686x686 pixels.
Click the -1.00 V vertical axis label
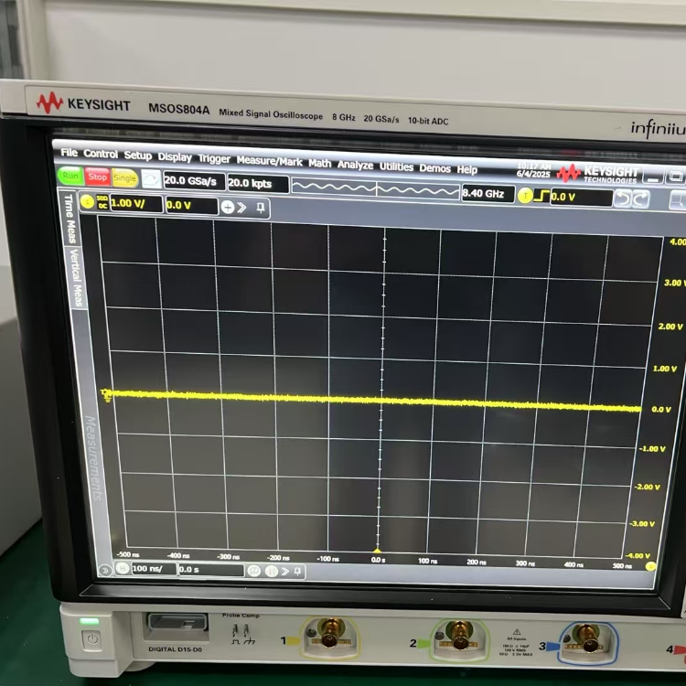[x=652, y=449]
